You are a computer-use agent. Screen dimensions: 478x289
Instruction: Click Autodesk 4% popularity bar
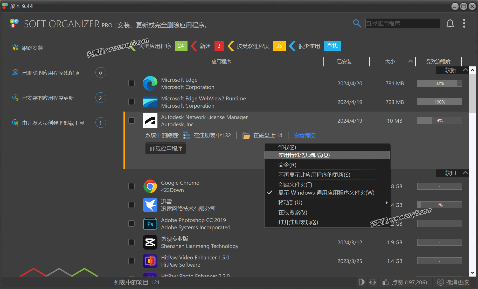click(x=440, y=121)
